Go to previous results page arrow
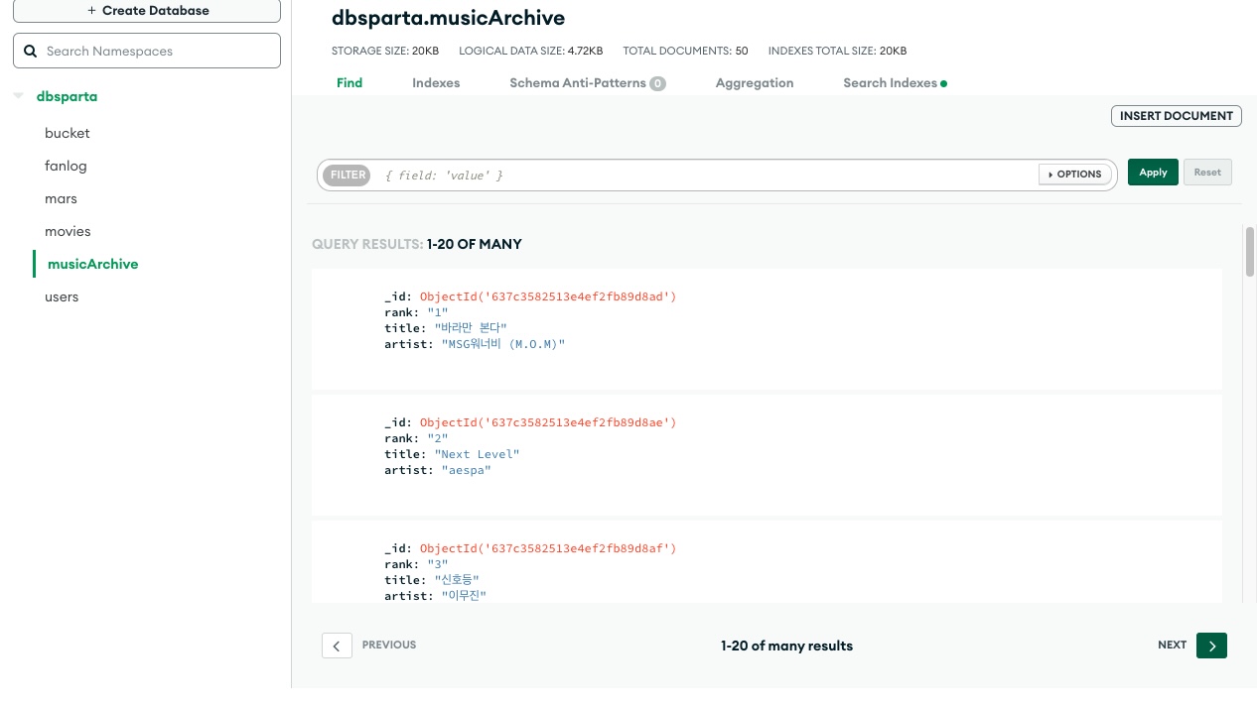 (337, 646)
